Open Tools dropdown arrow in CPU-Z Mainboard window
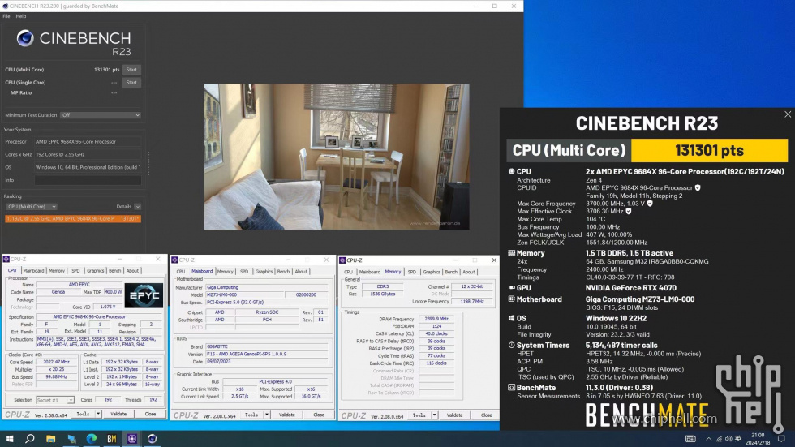Viewport: 795px width, 447px height. coord(266,415)
